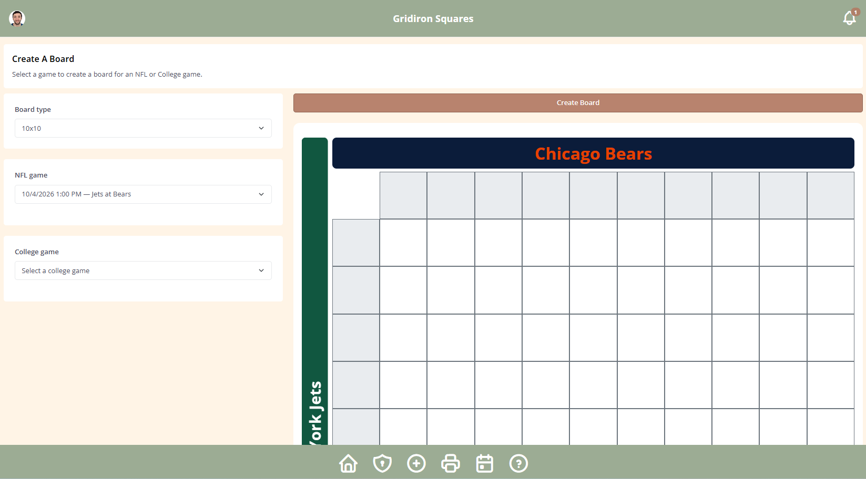The image size is (866, 479).
Task: Expand the Board type 10x10 dropdown
Action: [x=143, y=128]
